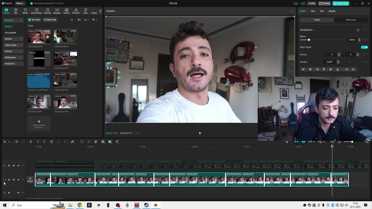This screenshot has height=209, width=372.
Task: Click Yapay zekâ ile oluşturun tile
Action: tap(39, 123)
